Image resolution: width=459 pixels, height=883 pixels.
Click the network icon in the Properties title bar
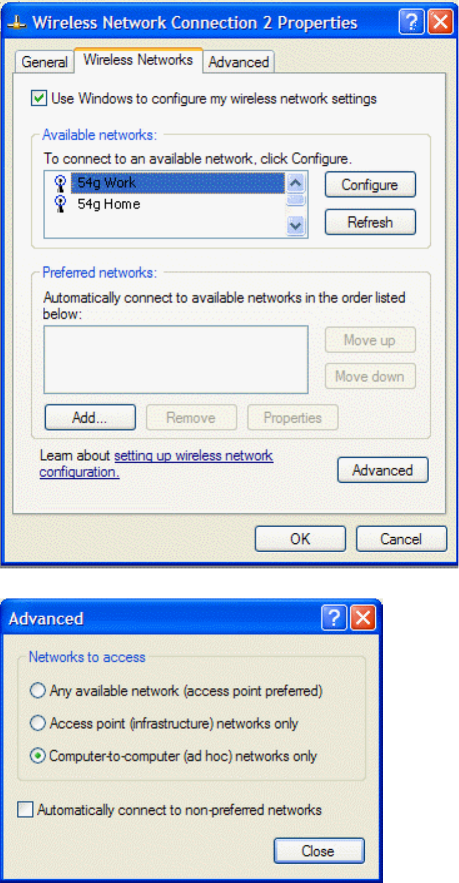19,24
